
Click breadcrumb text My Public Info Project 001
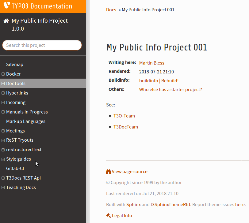148,10
